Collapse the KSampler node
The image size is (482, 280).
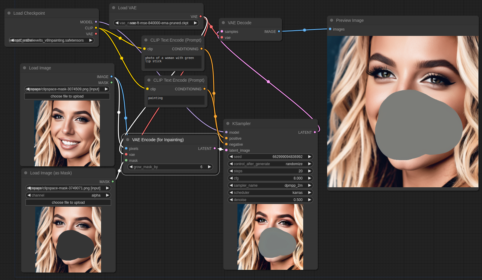(x=228, y=124)
